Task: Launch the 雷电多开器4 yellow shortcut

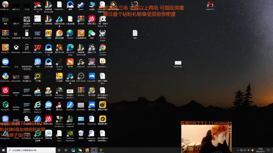Action: [103, 106]
